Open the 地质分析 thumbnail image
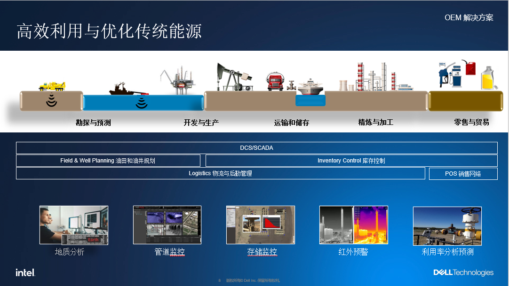 pyautogui.click(x=74, y=225)
